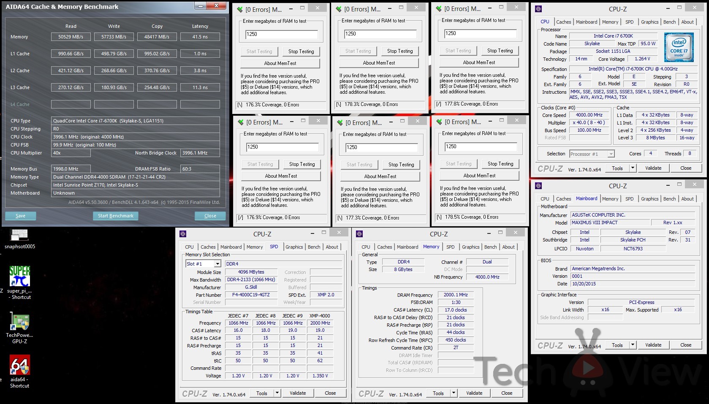Click the DRAM Frequency 2000.1 MHz value

click(x=456, y=295)
